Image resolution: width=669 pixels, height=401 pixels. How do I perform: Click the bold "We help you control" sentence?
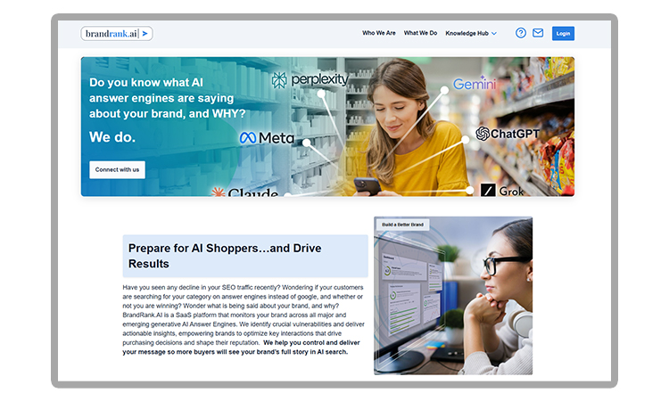(241, 348)
